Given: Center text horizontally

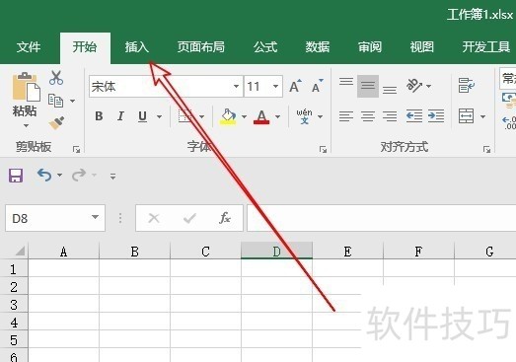Looking at the screenshot, I should point(368,116).
